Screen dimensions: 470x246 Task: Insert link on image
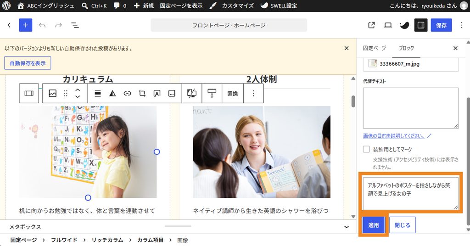(127, 94)
